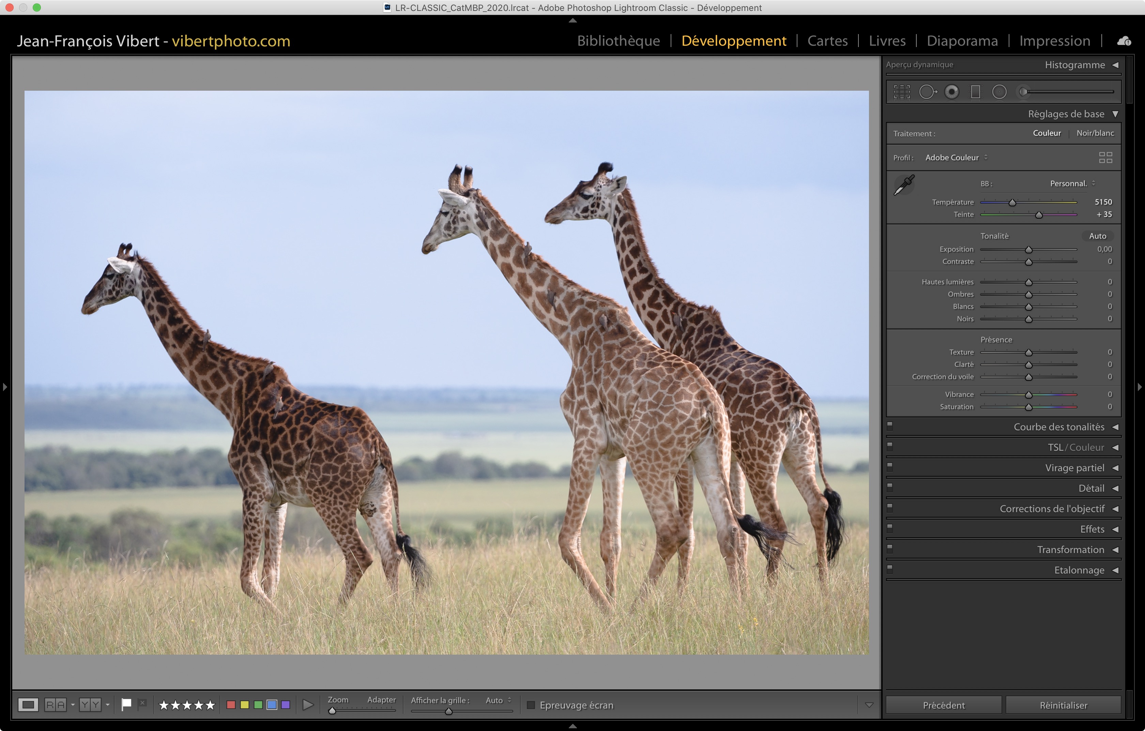Select the Graduated filter tool

coord(975,92)
